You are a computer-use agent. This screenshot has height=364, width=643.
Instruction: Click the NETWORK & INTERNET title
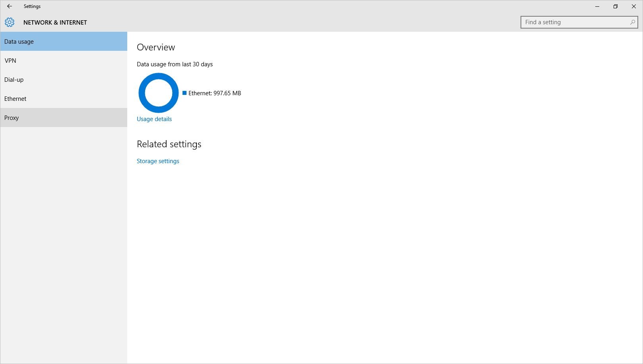tap(55, 22)
